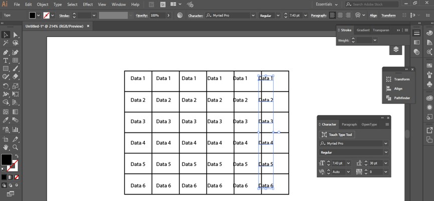Select the Eraser tool

(16, 76)
